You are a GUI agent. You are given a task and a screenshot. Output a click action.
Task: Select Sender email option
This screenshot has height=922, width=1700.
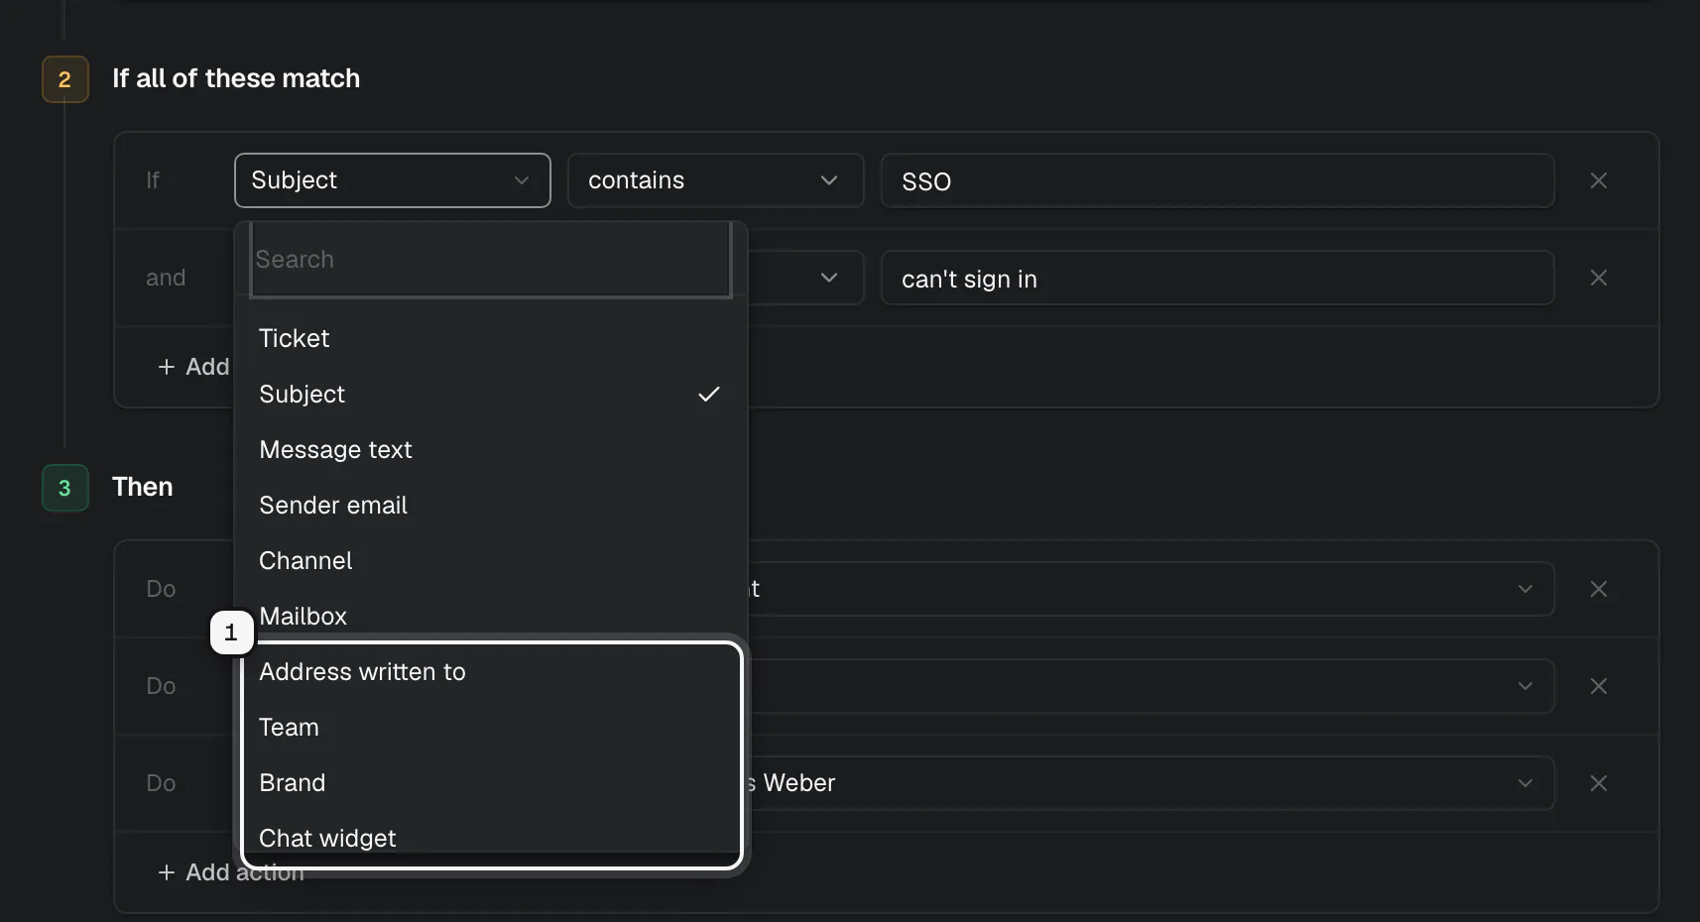pos(491,505)
